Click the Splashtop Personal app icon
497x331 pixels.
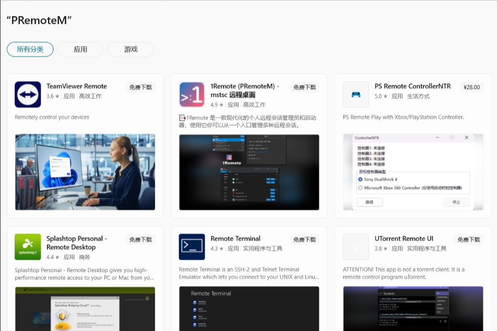coord(28,247)
